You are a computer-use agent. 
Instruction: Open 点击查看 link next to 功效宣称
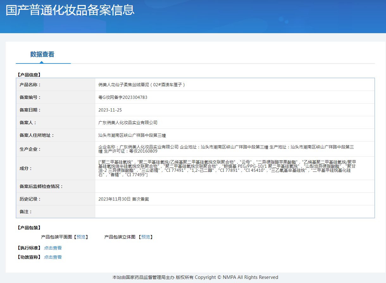53,257
